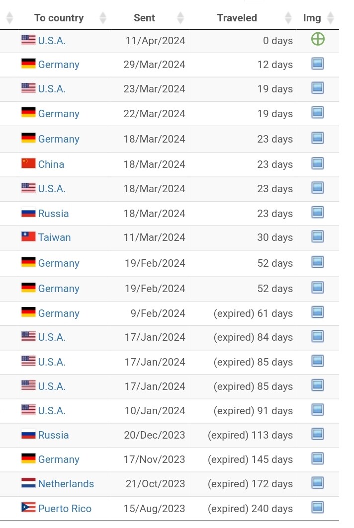The image size is (354, 528).
Task: Open the Taiwan country link
Action: tap(54, 237)
